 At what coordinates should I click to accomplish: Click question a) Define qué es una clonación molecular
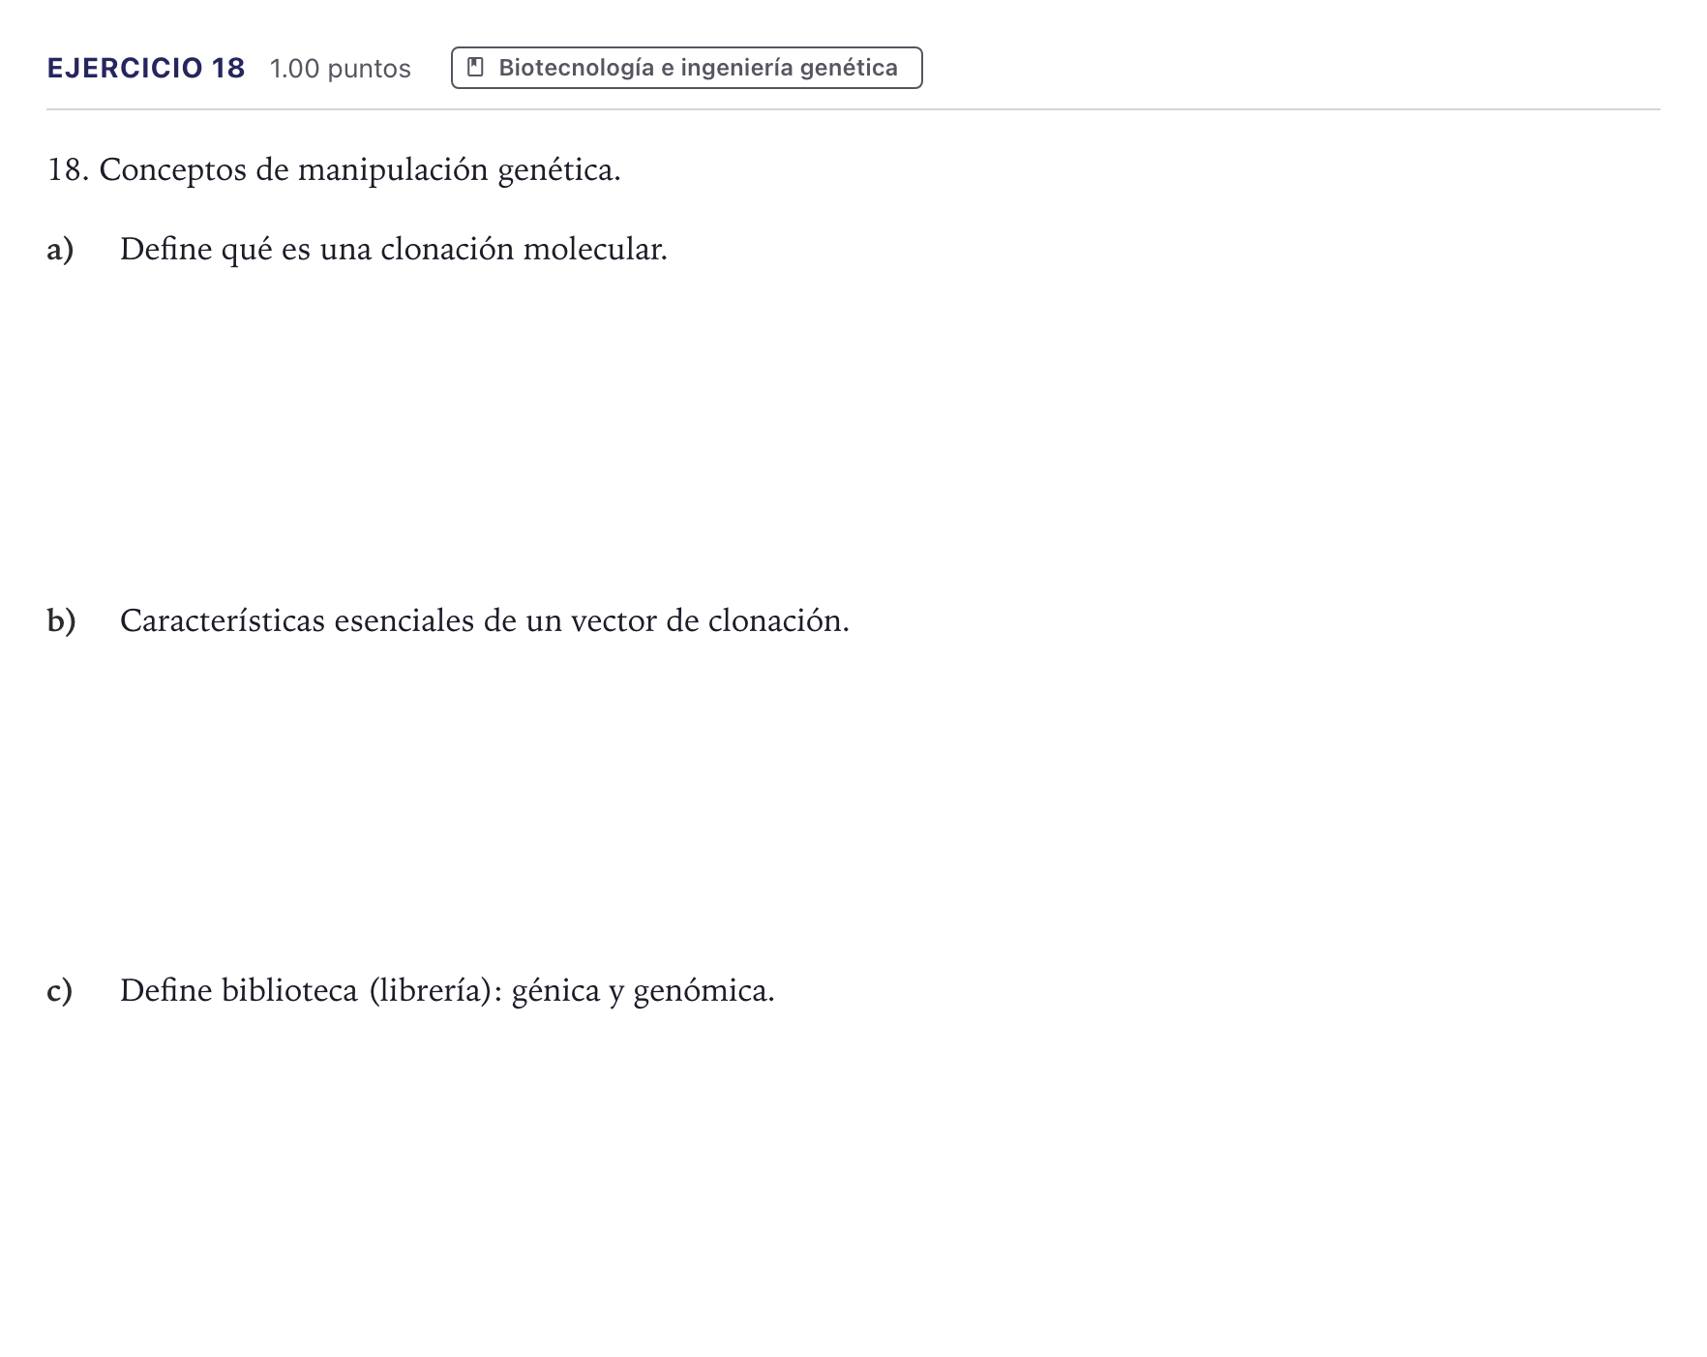357,250
